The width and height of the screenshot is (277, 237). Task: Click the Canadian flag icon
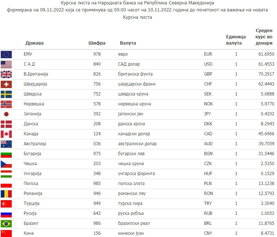pyautogui.click(x=6, y=134)
